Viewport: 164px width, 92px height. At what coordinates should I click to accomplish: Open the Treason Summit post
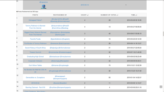click(35, 52)
